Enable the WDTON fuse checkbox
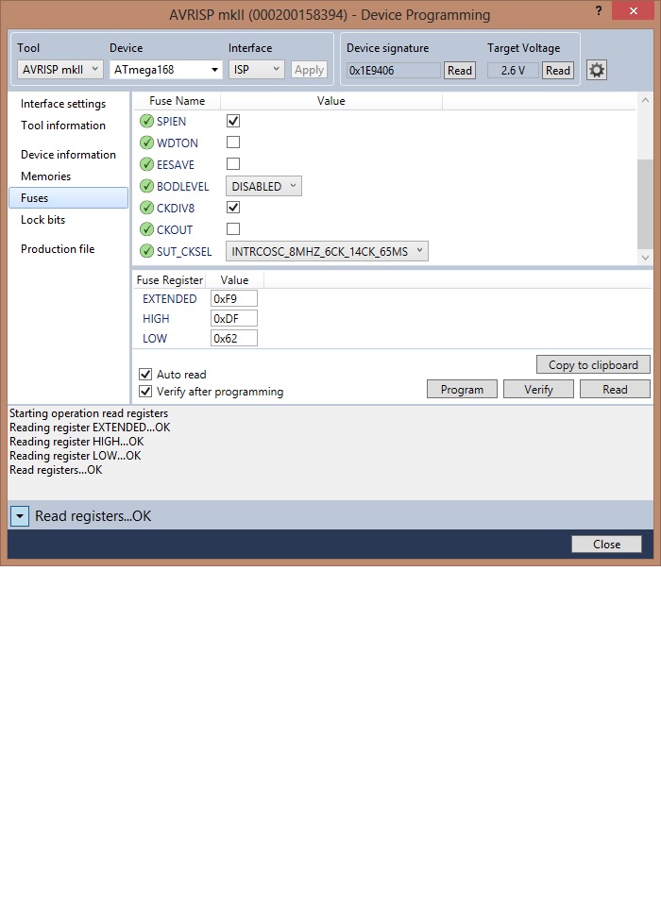661x923 pixels. point(233,142)
